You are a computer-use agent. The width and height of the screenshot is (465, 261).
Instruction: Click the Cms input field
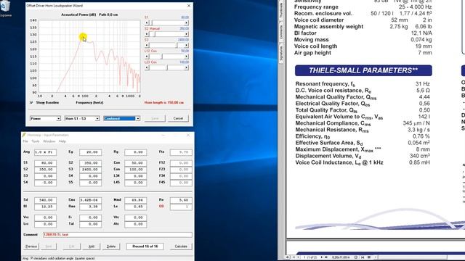coord(90,200)
